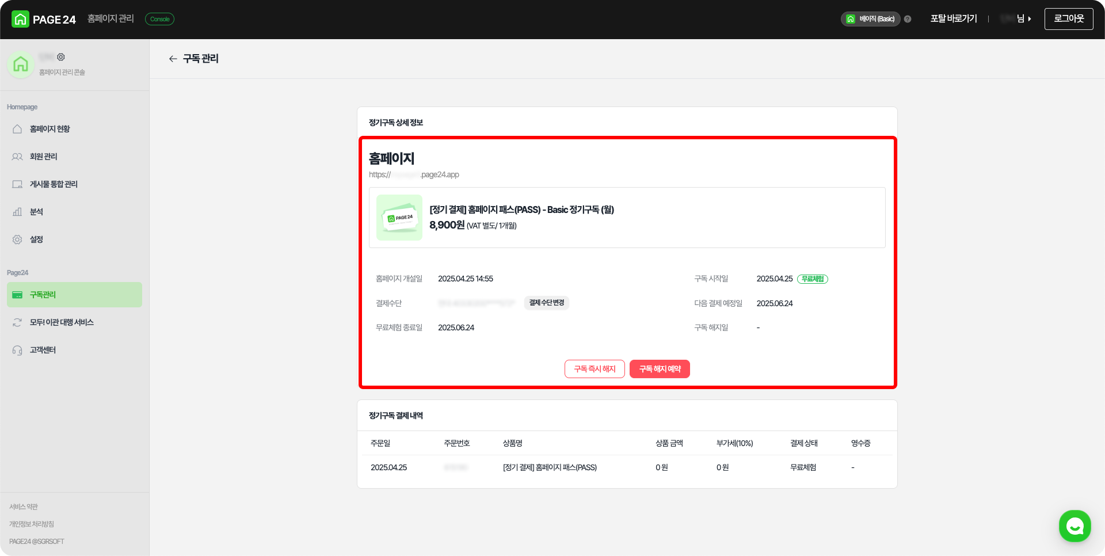Click the green home avatar in sidebar
The image size is (1105, 556).
pos(21,64)
